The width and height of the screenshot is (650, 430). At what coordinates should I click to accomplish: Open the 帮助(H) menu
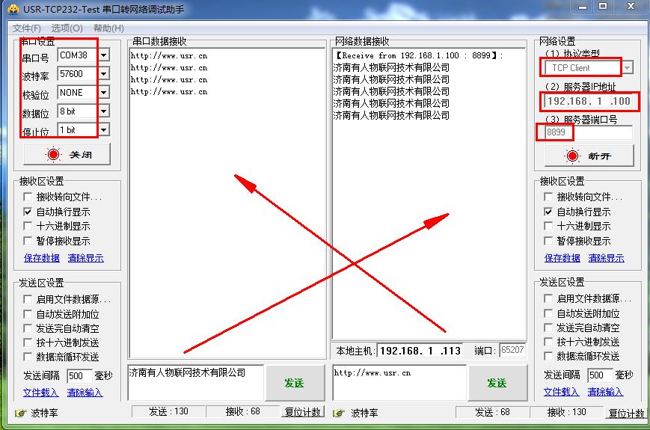(108, 28)
